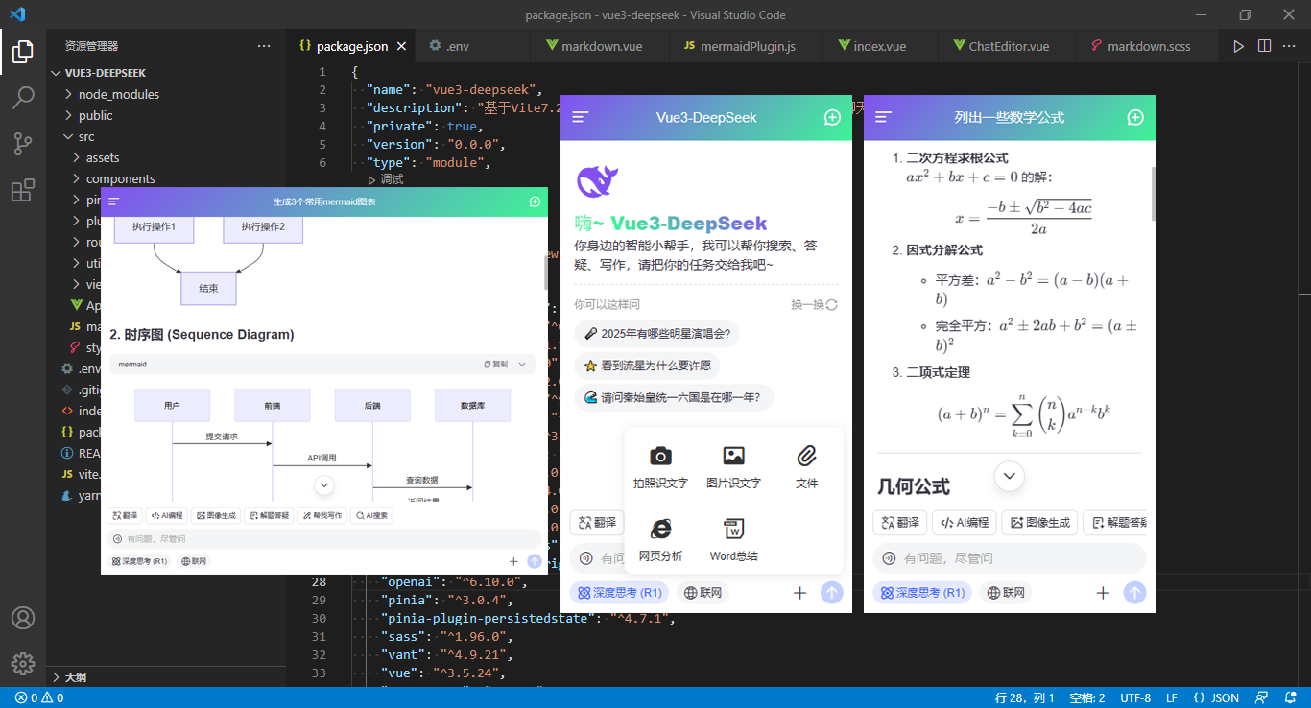Collapse mermaid code block chevron

[x=522, y=365]
